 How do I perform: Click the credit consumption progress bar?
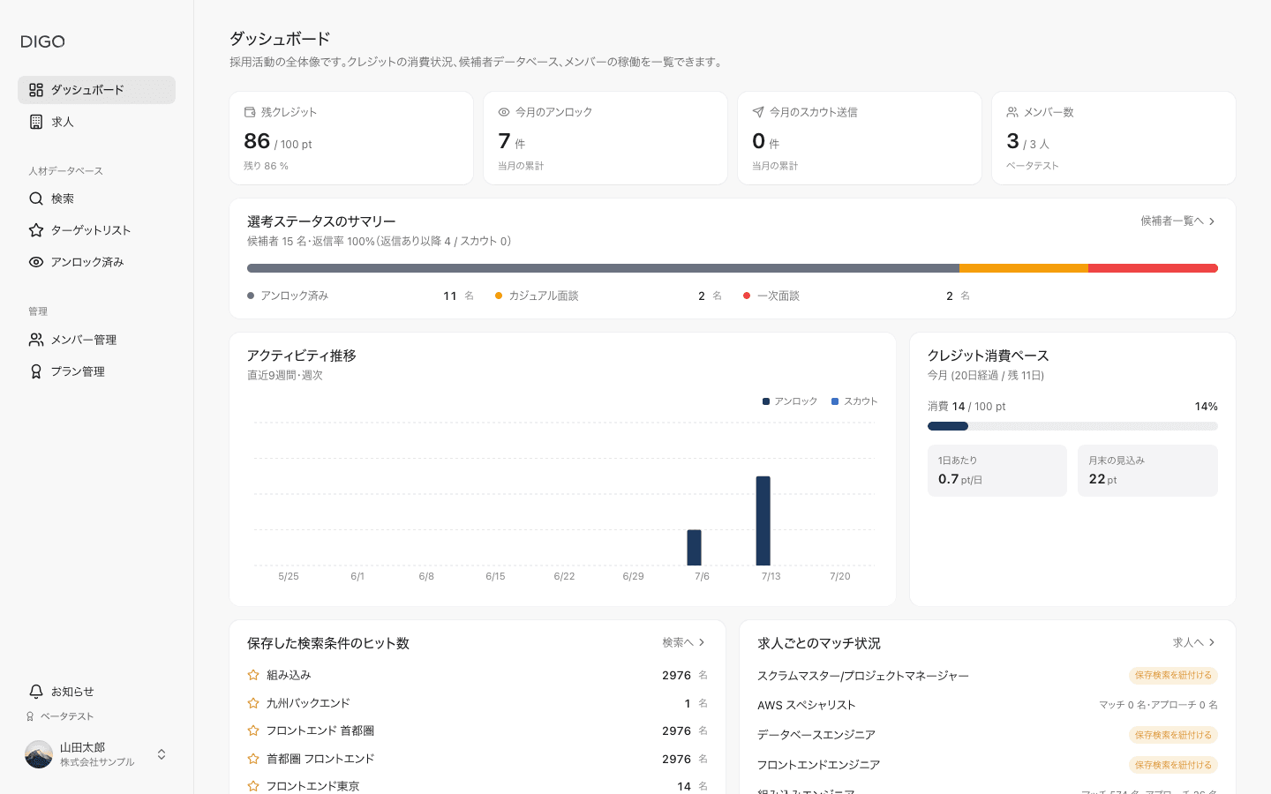click(x=1072, y=426)
